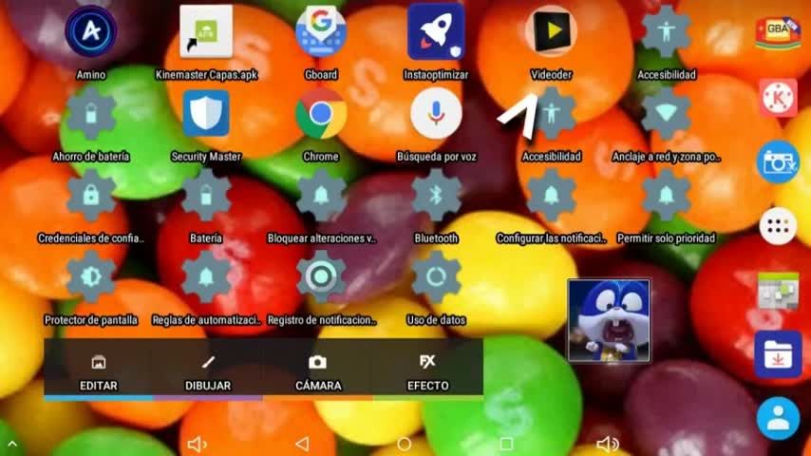This screenshot has width=811, height=456.
Task: Launch the Videoder app
Action: tap(551, 33)
